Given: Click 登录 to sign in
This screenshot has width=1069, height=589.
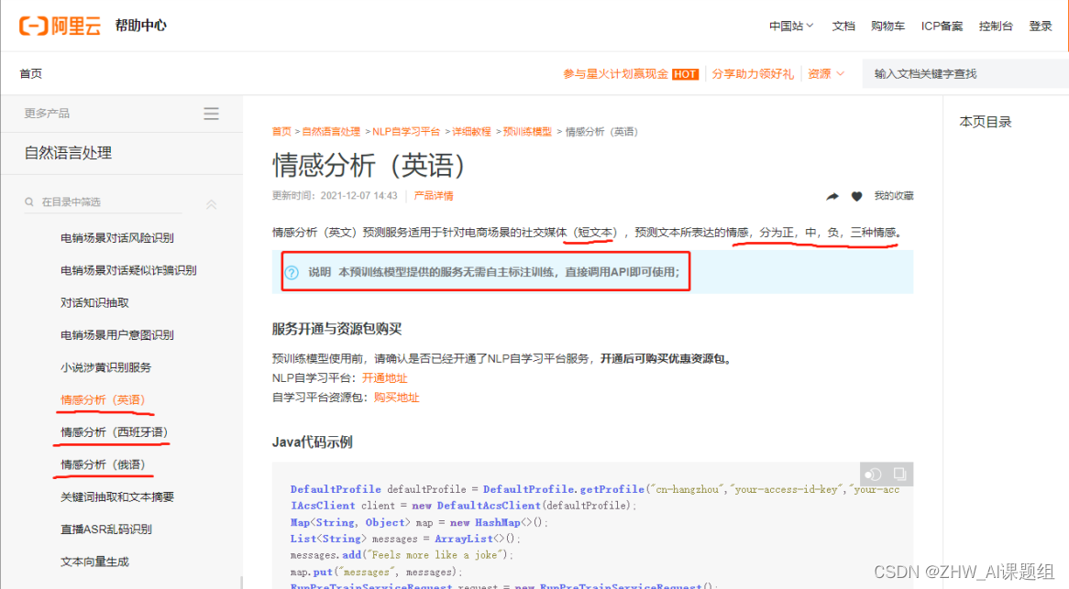Looking at the screenshot, I should click(x=1041, y=26).
